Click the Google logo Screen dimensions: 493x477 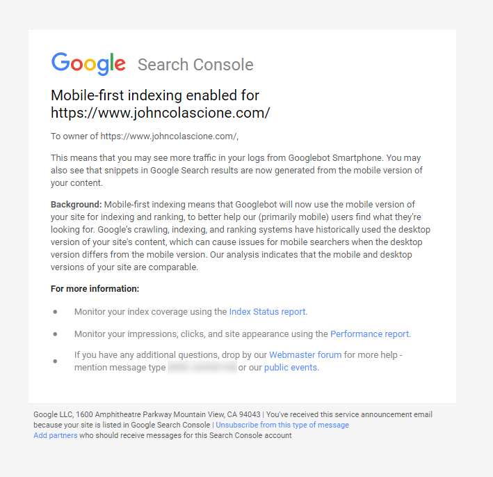pos(88,63)
